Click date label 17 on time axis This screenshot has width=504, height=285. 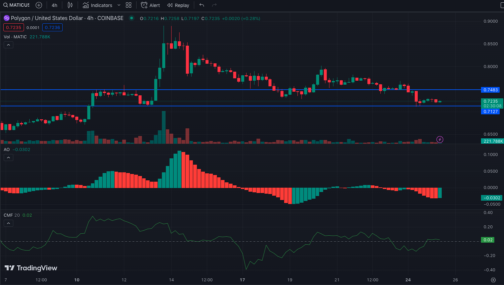pos(243,280)
